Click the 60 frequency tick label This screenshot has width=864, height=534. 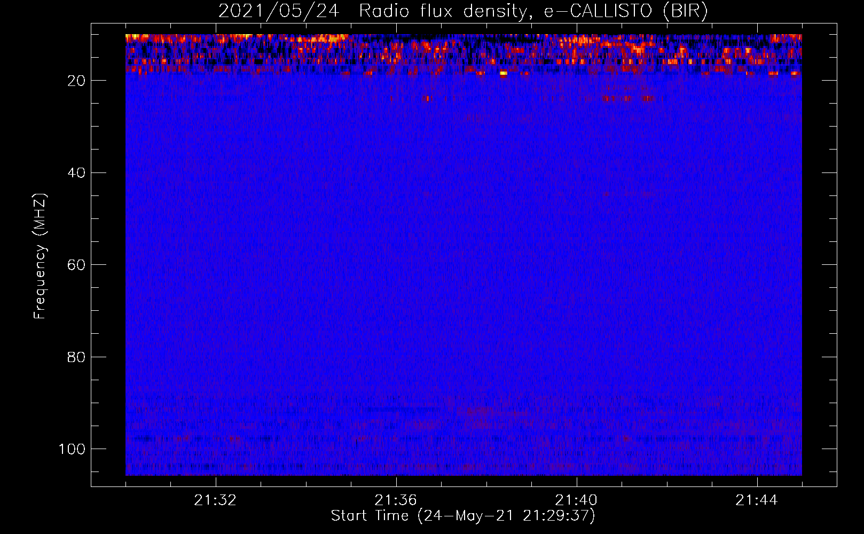coord(77,265)
